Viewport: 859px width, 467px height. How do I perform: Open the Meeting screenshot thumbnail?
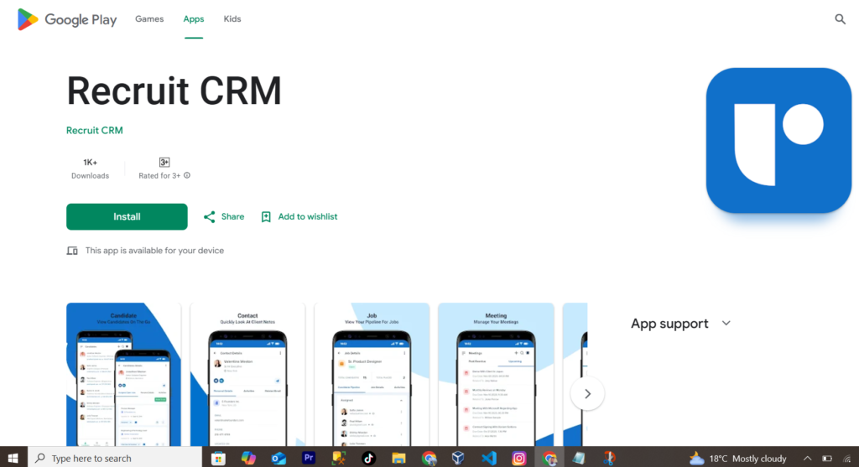tap(496, 375)
